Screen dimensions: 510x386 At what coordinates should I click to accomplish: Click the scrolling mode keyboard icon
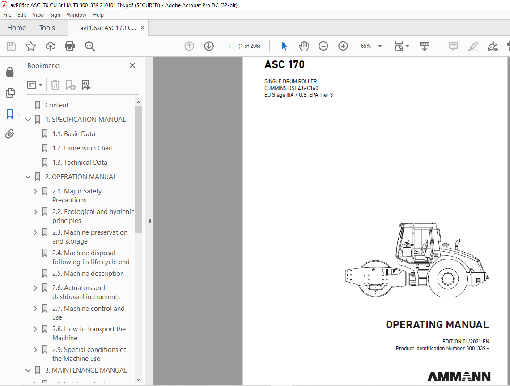point(425,46)
